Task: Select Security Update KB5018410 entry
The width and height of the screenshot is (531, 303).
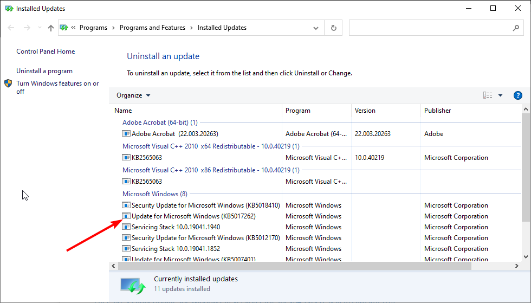Action: (x=205, y=205)
